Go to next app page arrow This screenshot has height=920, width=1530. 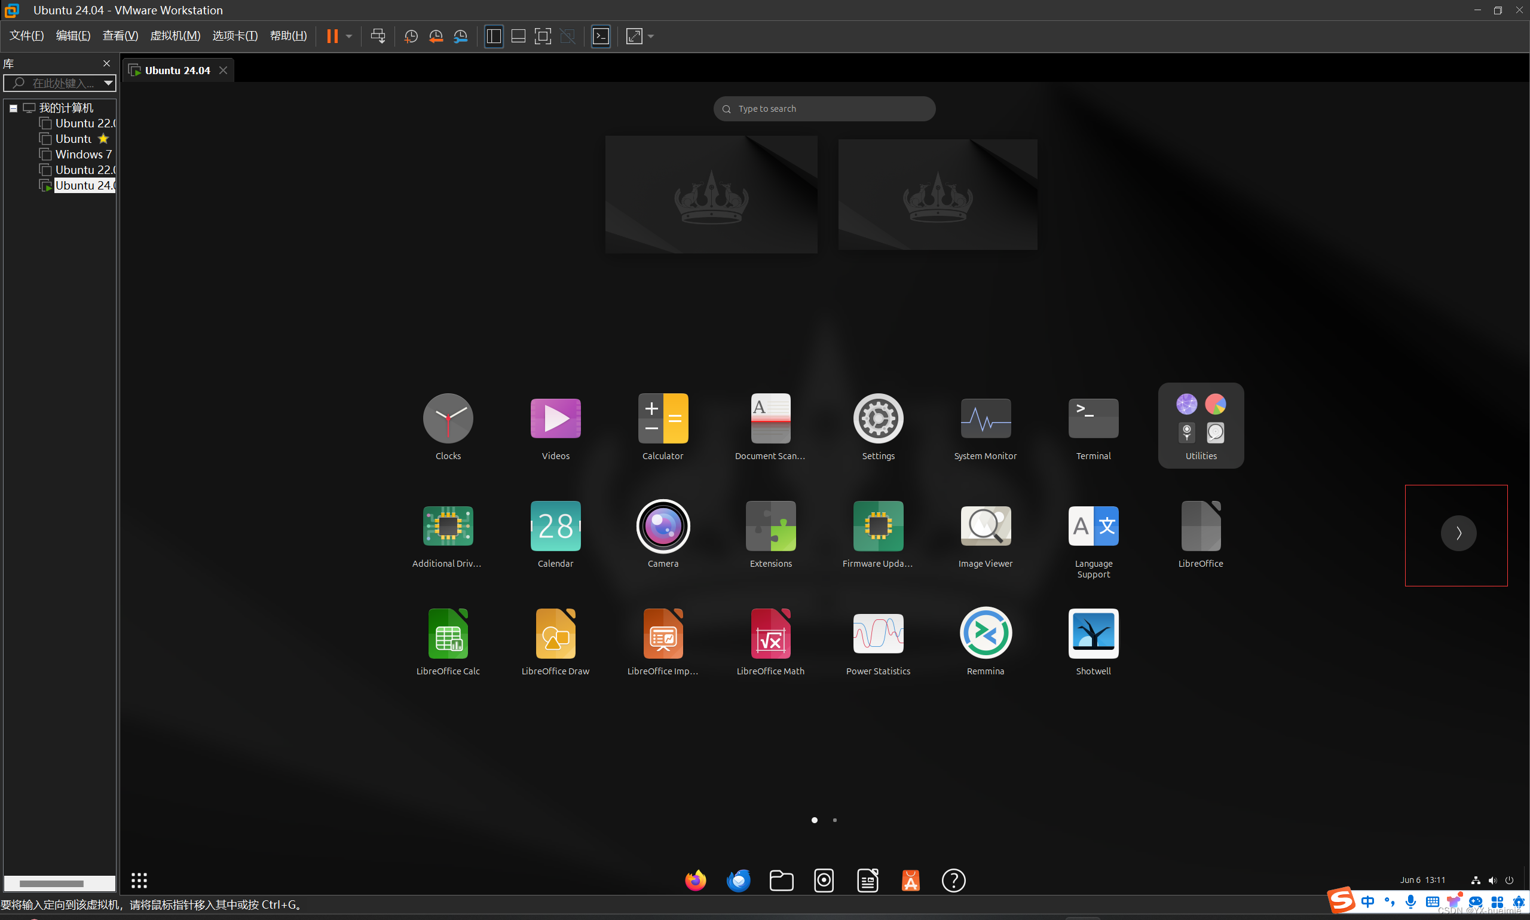(x=1458, y=533)
